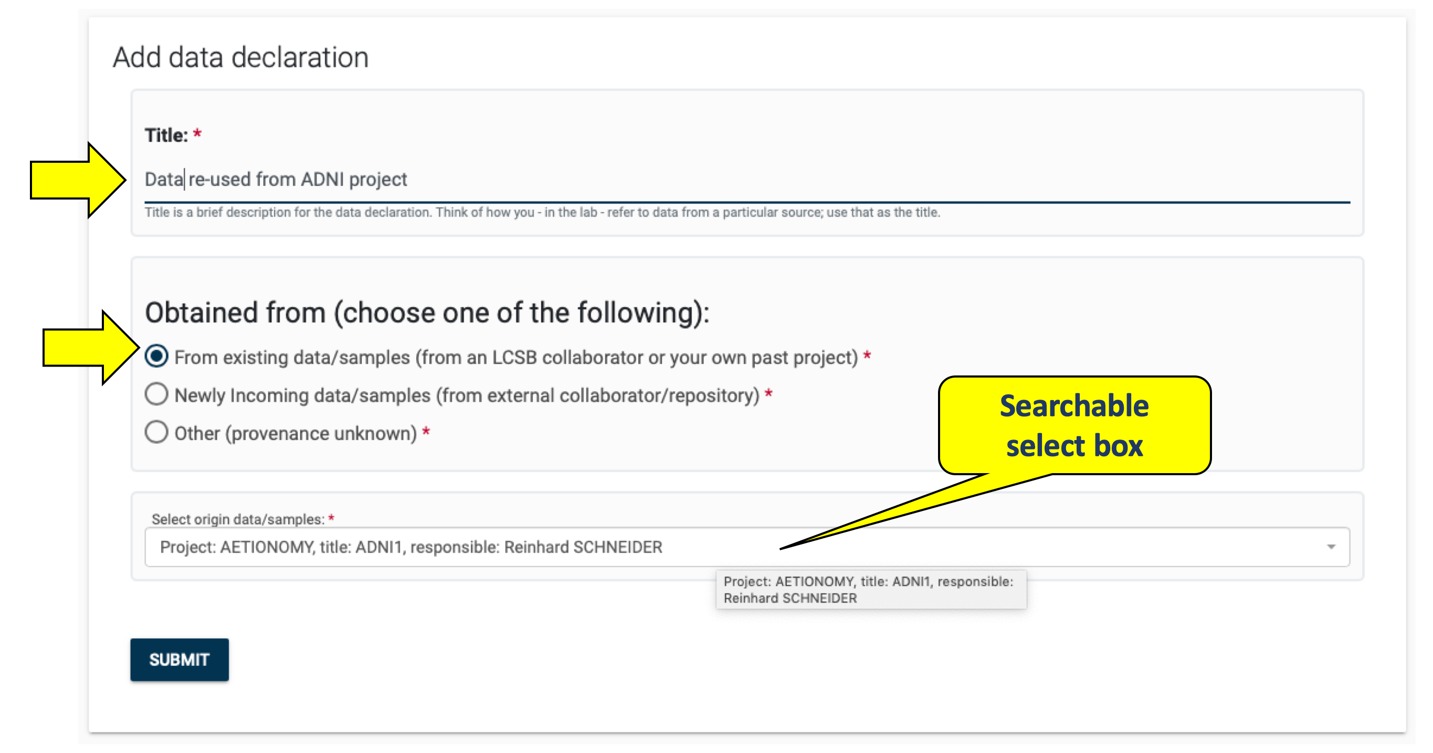Select the 'Other (provenance unknown)' radio button
The height and width of the screenshot is (753, 1433).
coord(157,433)
